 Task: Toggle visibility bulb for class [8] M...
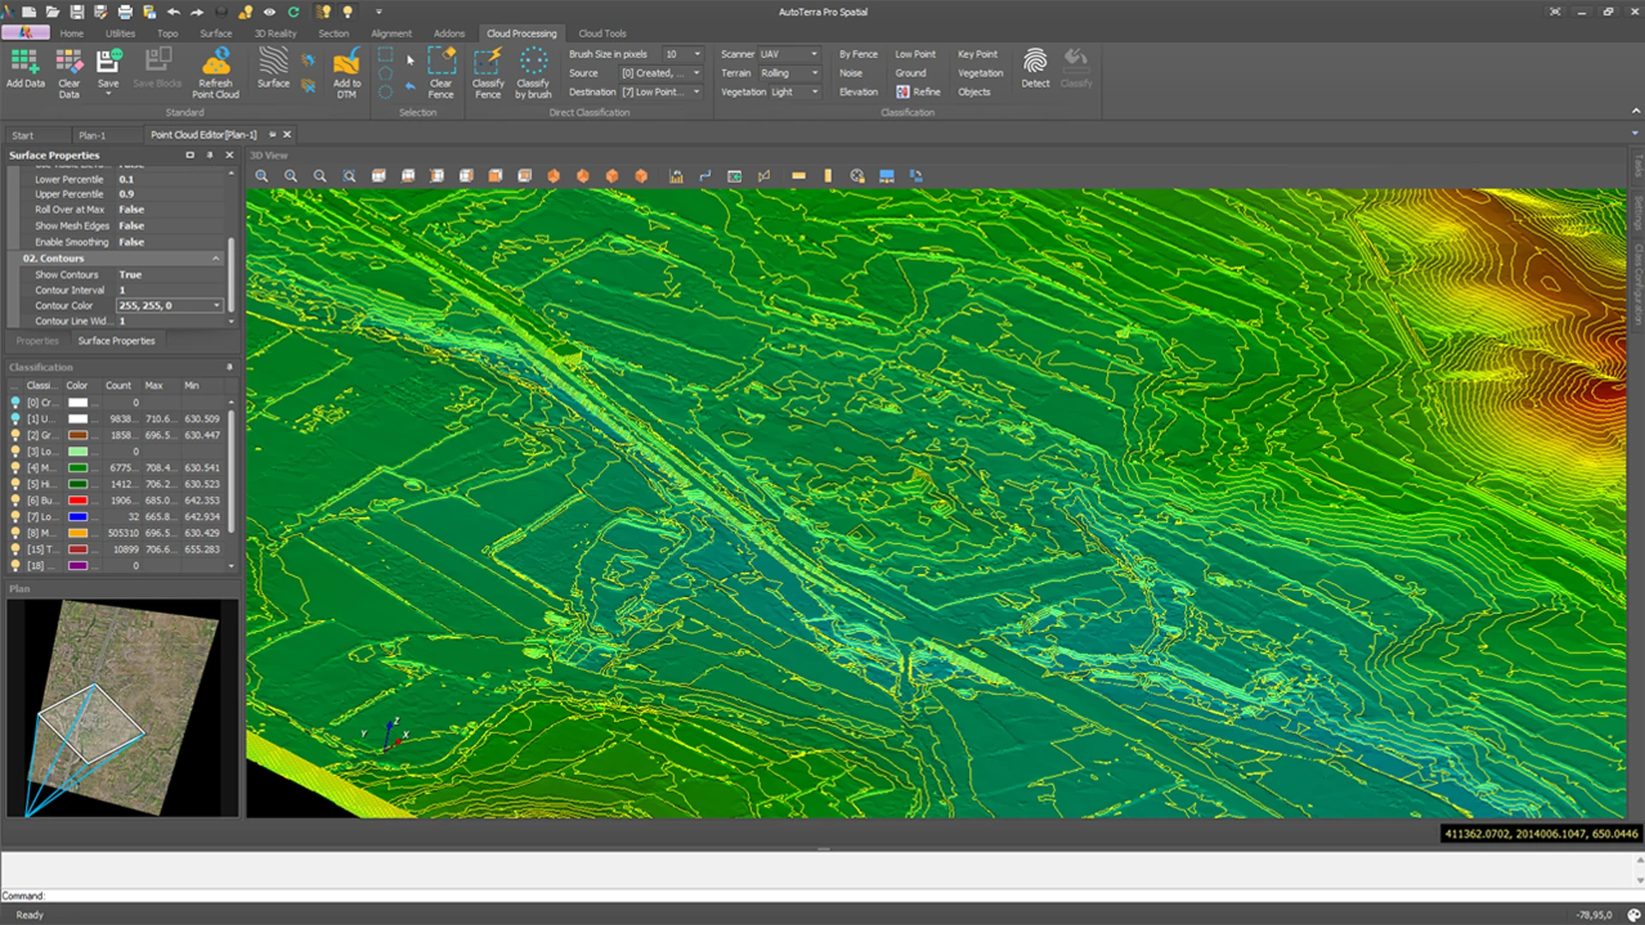(15, 533)
